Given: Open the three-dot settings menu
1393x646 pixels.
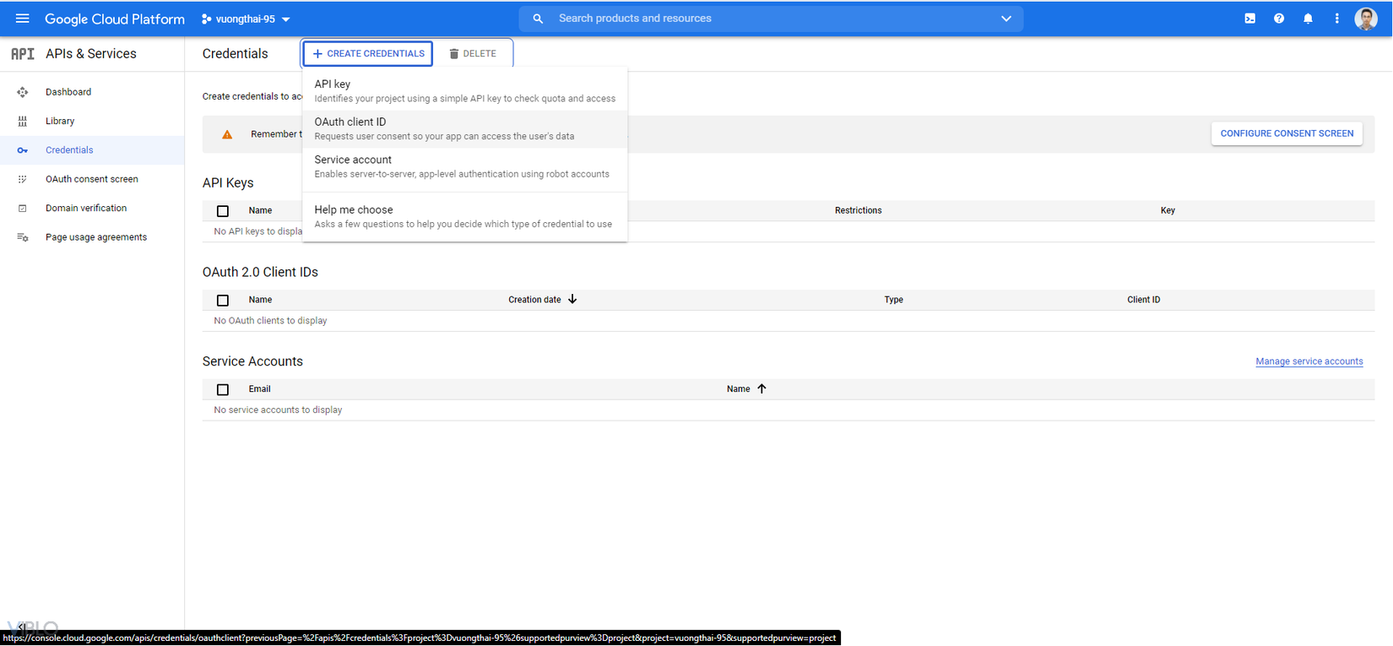Looking at the screenshot, I should tap(1336, 19).
